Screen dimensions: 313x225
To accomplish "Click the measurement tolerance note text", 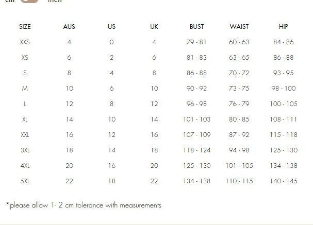I will [x=84, y=205].
